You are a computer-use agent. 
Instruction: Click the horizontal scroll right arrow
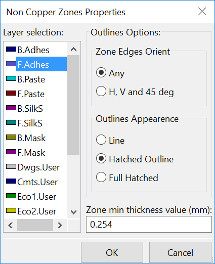pos(60,225)
